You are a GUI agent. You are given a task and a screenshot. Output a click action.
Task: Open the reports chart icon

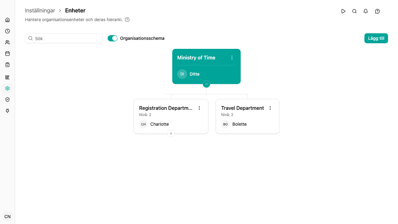pos(7,77)
